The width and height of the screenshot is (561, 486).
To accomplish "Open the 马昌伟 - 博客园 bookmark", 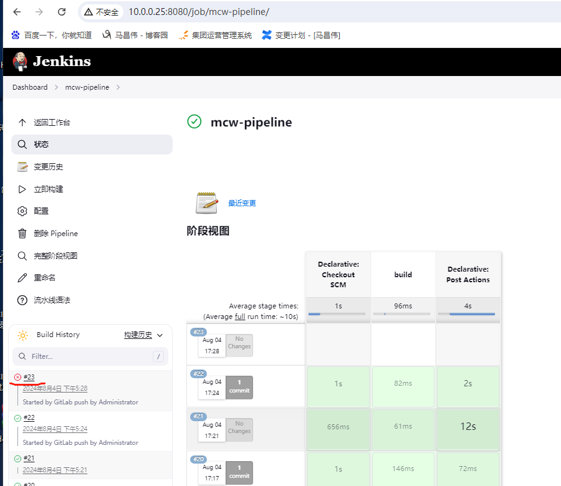I will 135,35.
